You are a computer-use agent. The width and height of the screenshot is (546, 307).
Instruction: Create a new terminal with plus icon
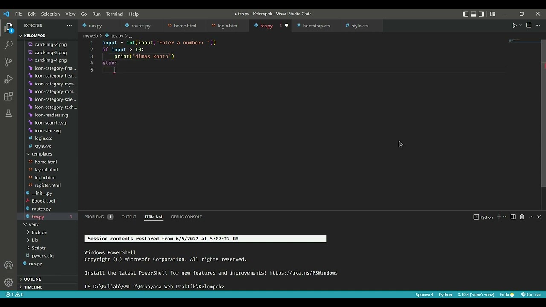498,217
